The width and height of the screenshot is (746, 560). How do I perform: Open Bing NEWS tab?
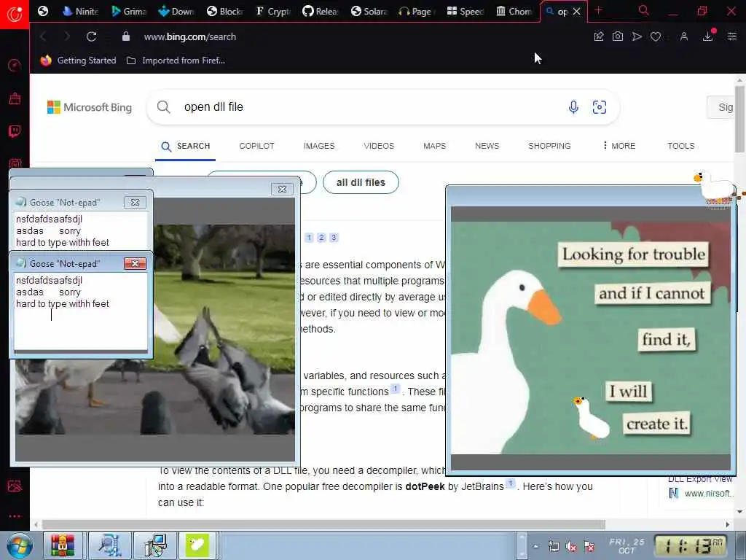(487, 146)
